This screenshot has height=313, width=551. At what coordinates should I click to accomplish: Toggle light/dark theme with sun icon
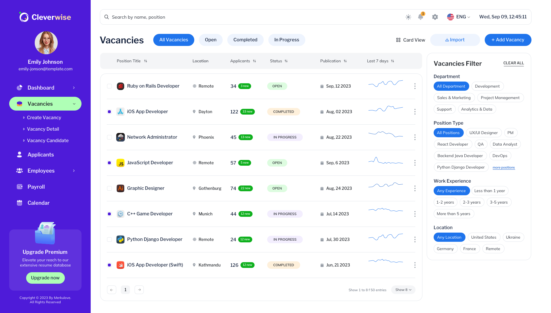408,17
